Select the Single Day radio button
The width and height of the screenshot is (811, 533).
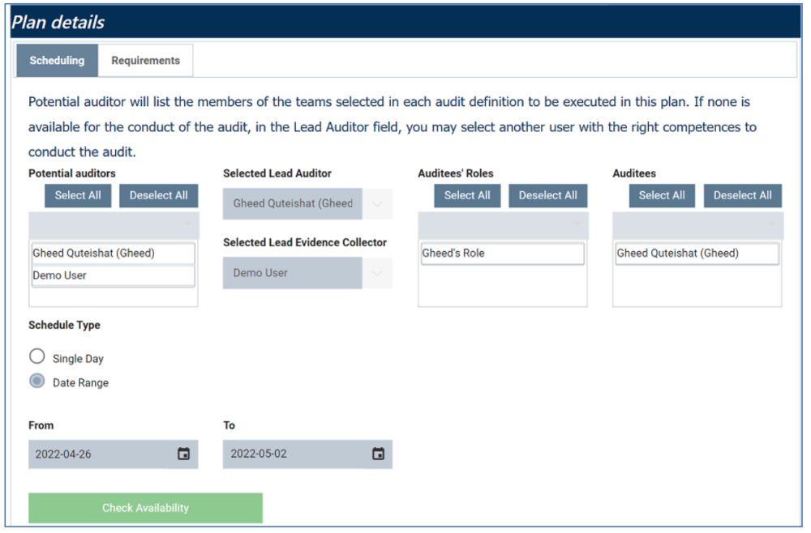[x=37, y=356]
